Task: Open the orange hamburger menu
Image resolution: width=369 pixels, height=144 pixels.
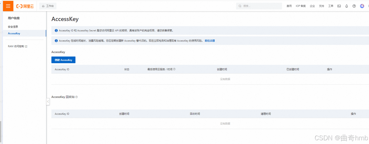Action: tap(8, 6)
